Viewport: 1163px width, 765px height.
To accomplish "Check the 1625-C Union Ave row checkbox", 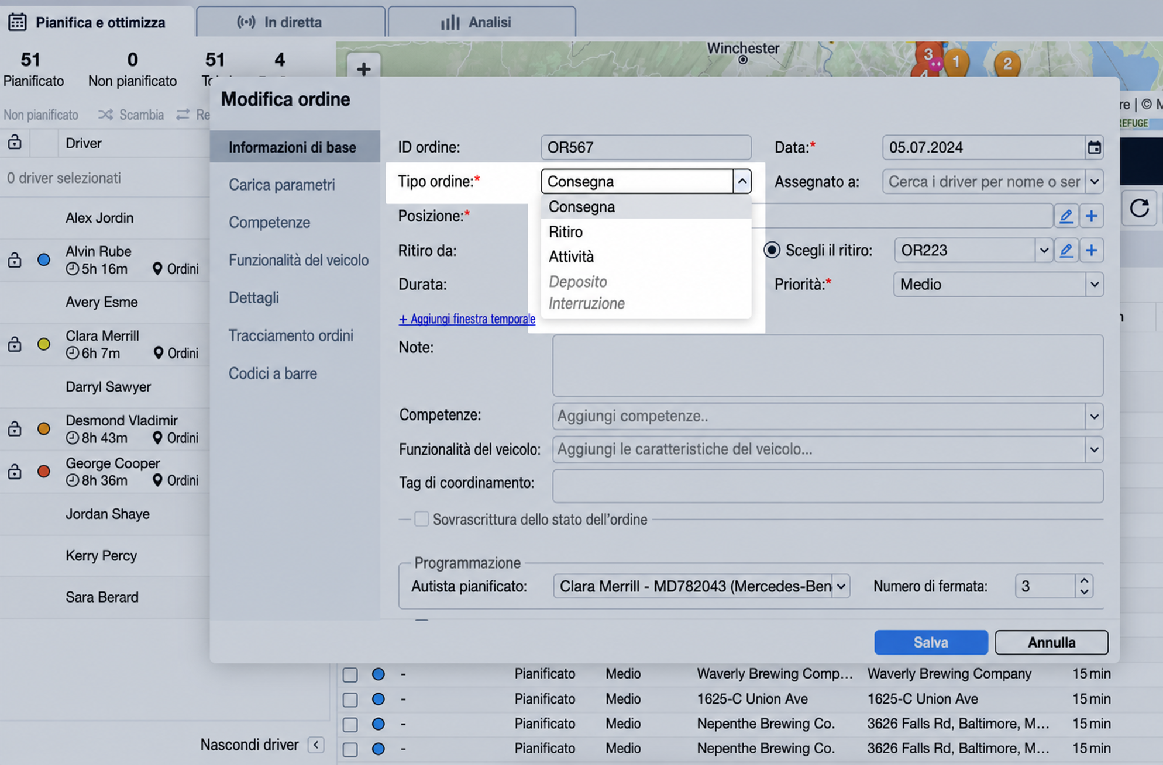I will tap(350, 700).
